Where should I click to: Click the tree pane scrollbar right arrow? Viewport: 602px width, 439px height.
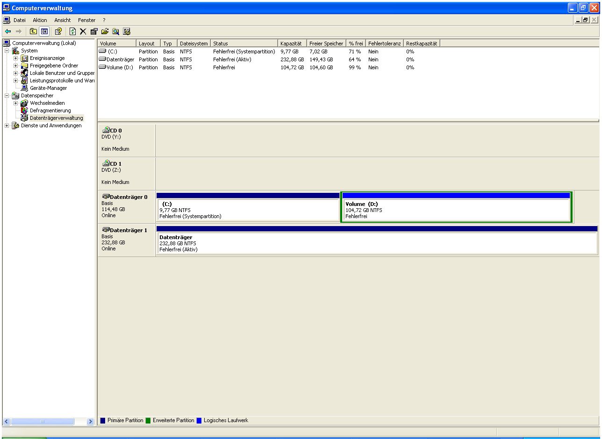[x=91, y=421]
